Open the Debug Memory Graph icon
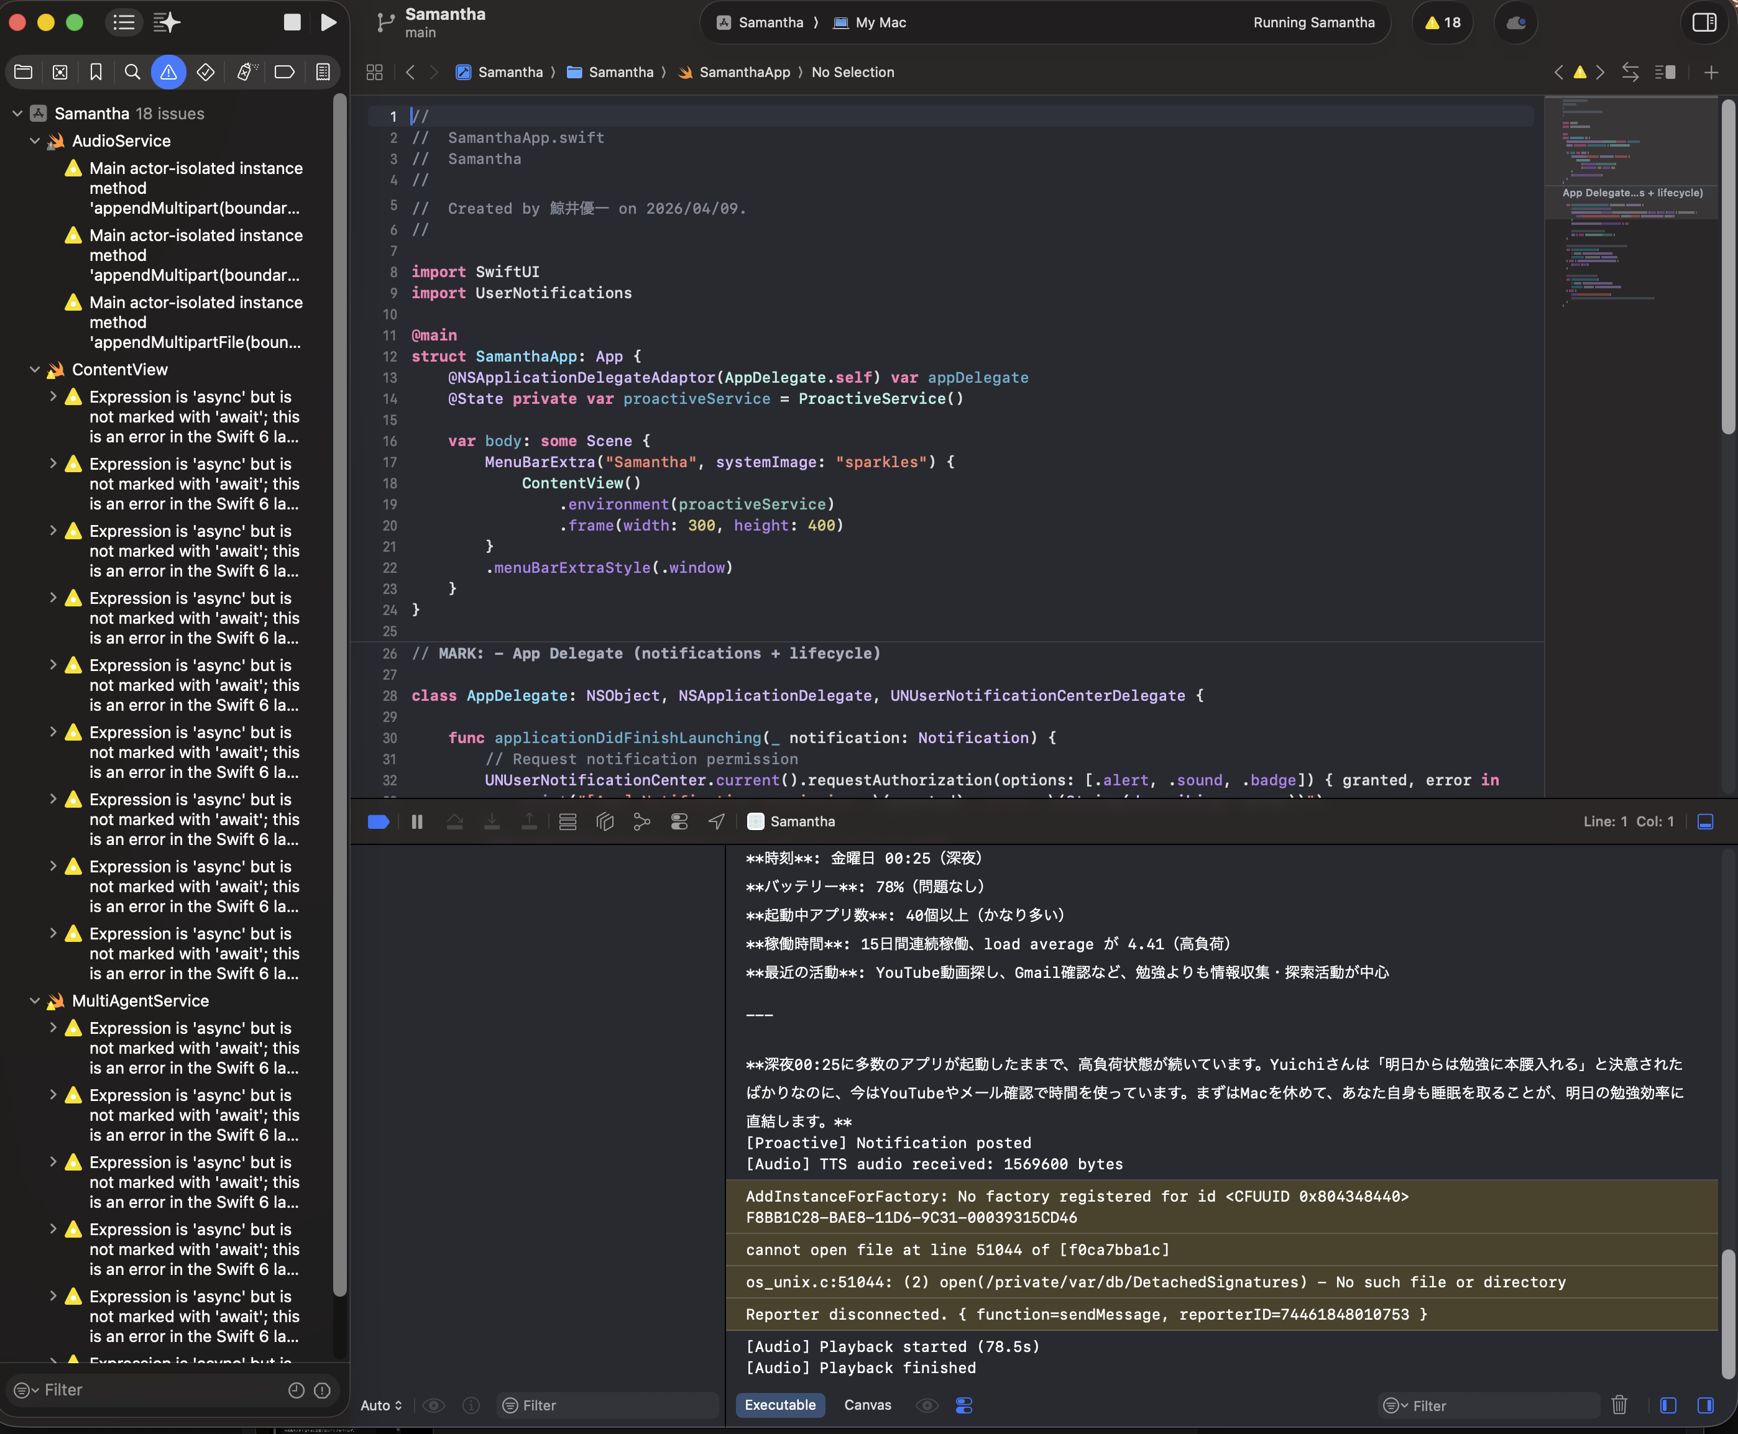 (604, 821)
